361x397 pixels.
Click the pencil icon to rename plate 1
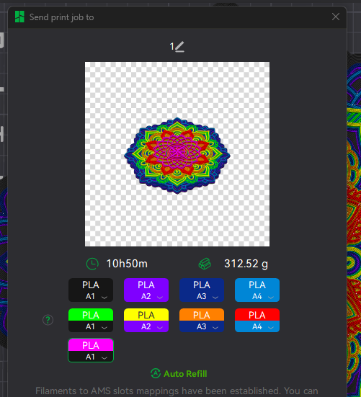[x=179, y=47]
